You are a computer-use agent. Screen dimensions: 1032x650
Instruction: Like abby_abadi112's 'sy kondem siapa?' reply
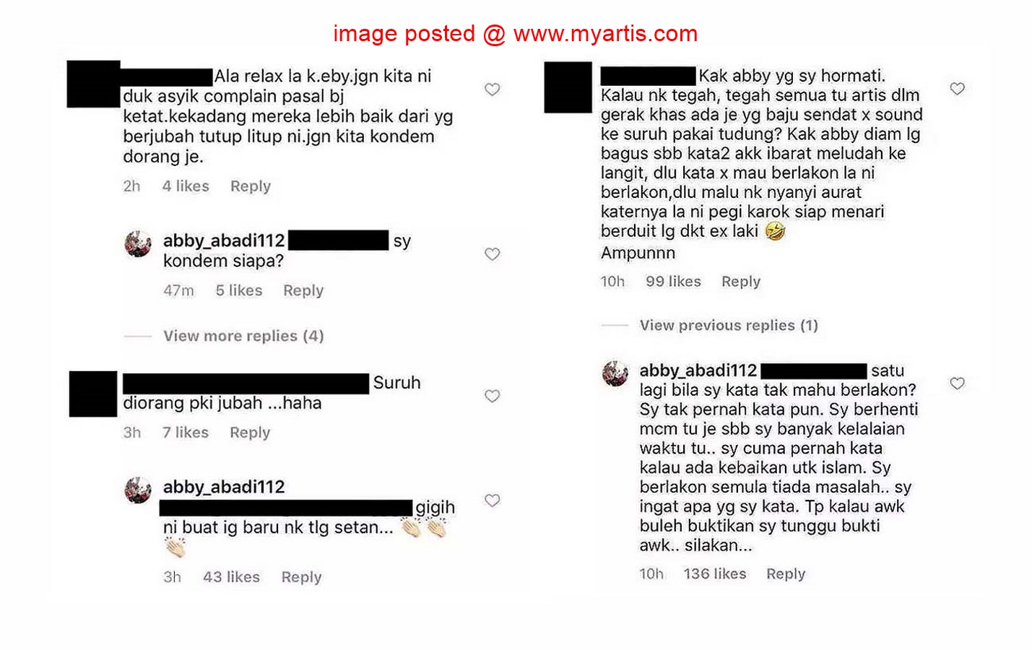(x=492, y=253)
